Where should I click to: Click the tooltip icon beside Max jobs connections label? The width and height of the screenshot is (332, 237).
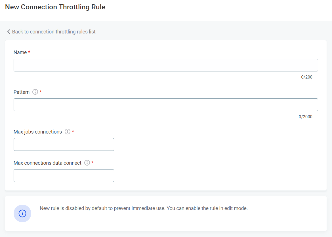click(68, 131)
